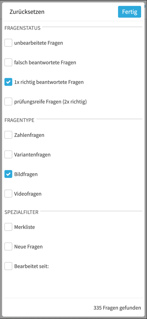Image resolution: width=147 pixels, height=319 pixels.
Task: Reset all filters via Zurücksetzen
Action: [27, 12]
